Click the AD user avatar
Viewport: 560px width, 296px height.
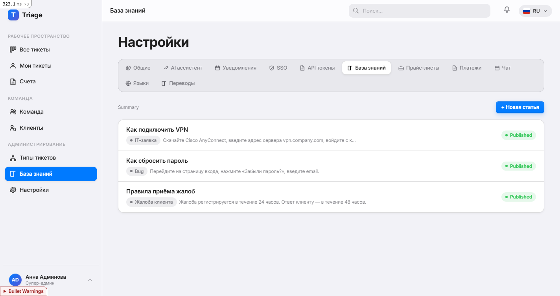(x=15, y=280)
